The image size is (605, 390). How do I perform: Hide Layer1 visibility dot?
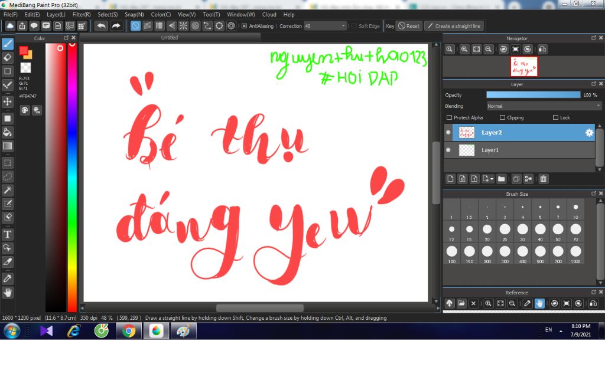[x=448, y=150]
